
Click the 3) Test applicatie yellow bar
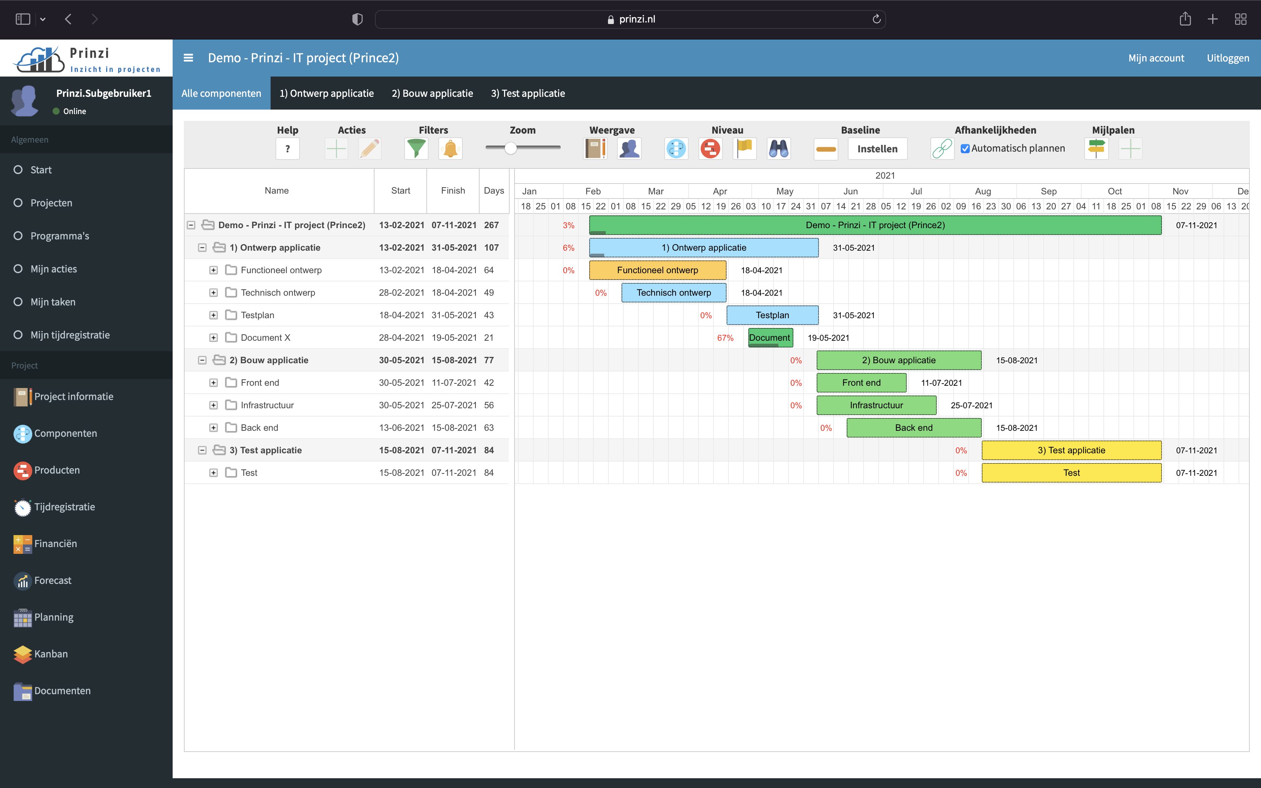[1071, 450]
